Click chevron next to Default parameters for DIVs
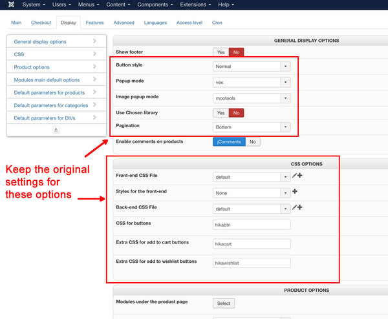Image resolution: width=388 pixels, height=319 pixels. (x=94, y=117)
